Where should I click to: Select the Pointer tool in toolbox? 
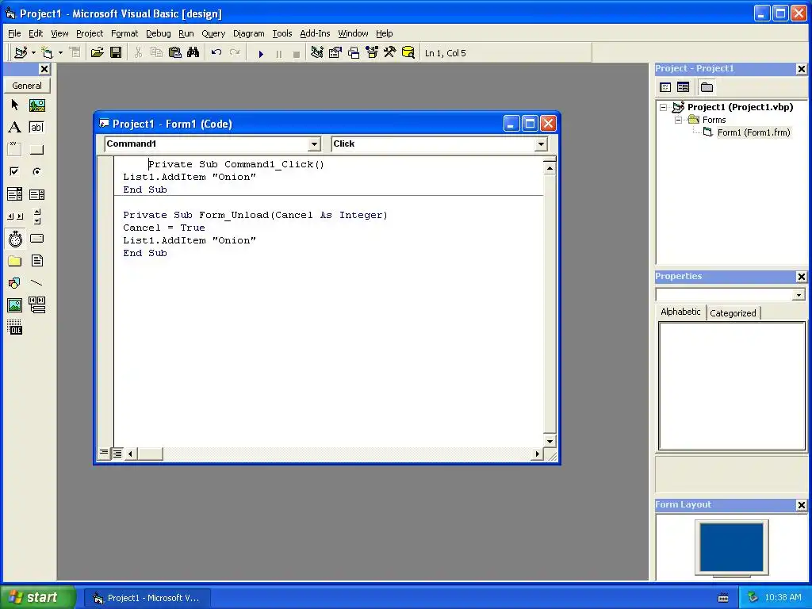pos(14,105)
